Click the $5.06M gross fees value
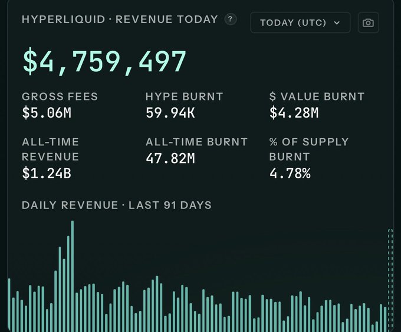Image resolution: width=401 pixels, height=332 pixels. [47, 112]
